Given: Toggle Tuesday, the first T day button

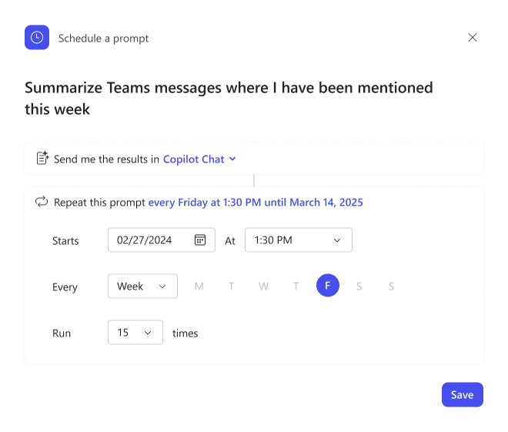Looking at the screenshot, I should [x=231, y=286].
